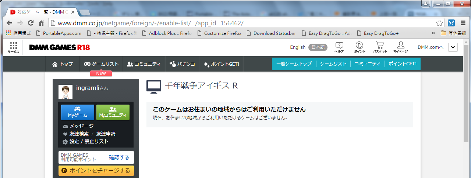Open a new browser tab
This screenshot has height=178, width=471.
(x=84, y=12)
